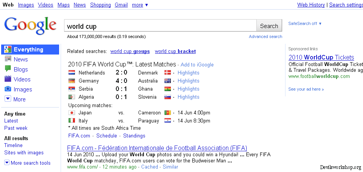363x172 pixels.
Task: Filter results by Latest
Action: (11, 121)
